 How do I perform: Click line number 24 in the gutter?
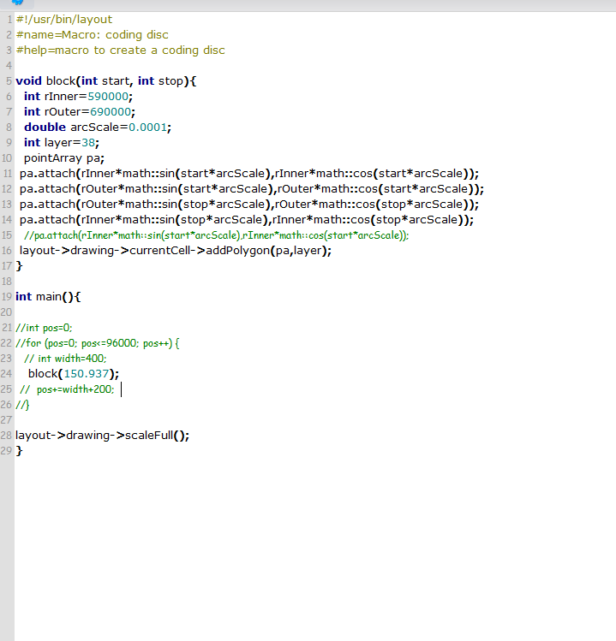[6, 374]
